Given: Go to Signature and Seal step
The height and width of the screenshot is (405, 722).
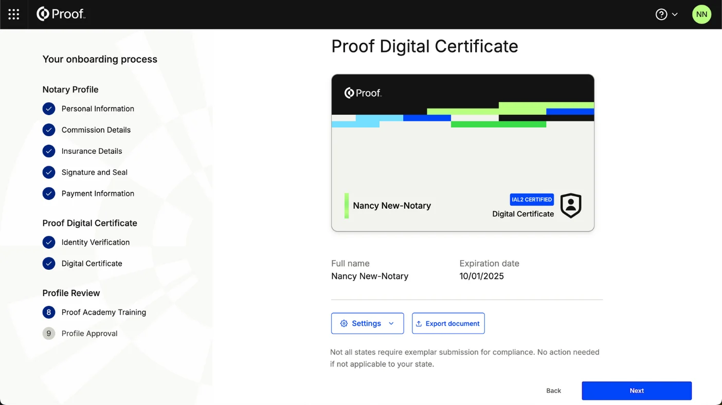Looking at the screenshot, I should [95, 172].
